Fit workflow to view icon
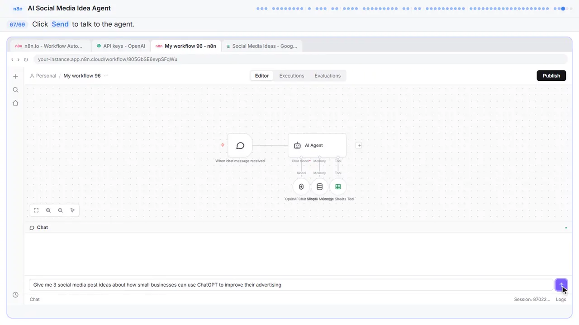The image size is (579, 325). pos(36,210)
